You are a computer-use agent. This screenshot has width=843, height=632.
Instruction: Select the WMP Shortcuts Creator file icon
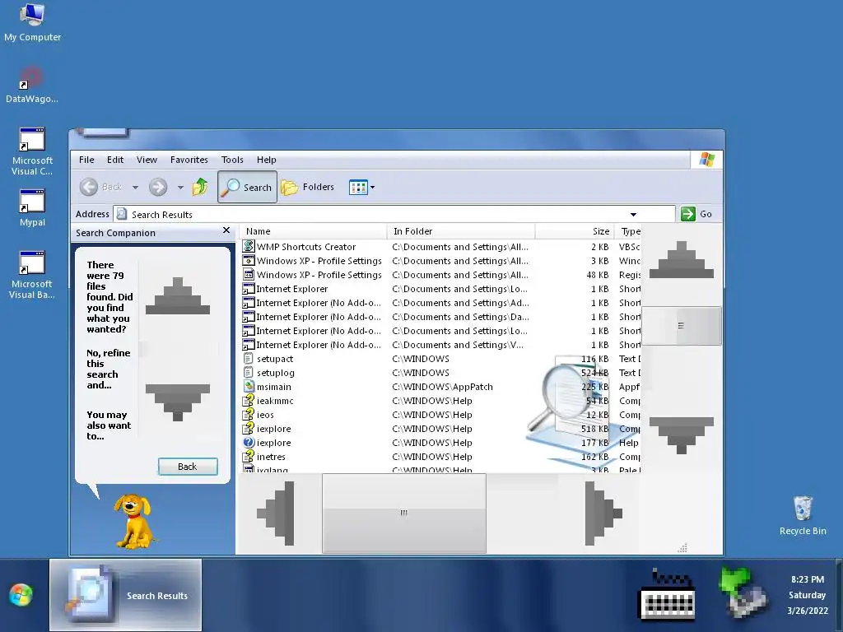tap(249, 246)
